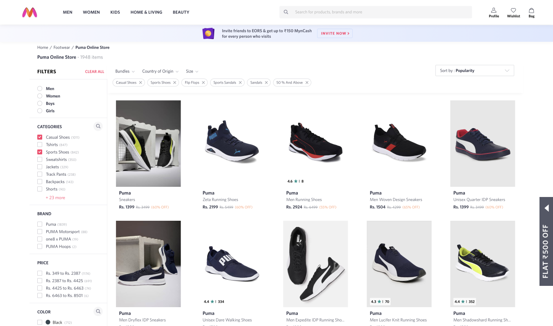
Task: Open the Men Woven Design Sneakers image
Action: coord(399,143)
